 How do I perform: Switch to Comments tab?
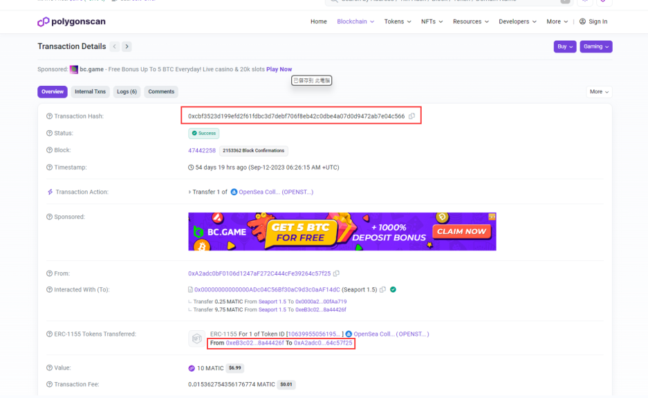click(161, 92)
